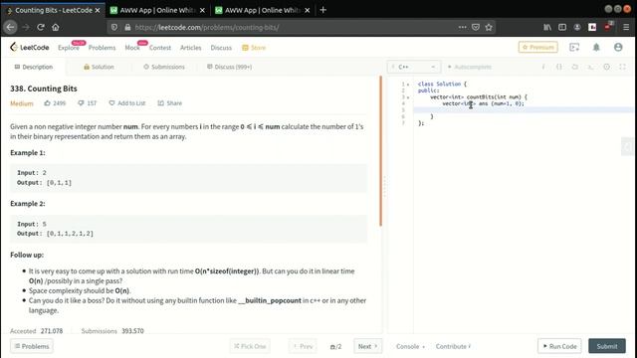Open the editor shortcuts terminal icon
Image resolution: width=637 pixels, height=358 pixels.
pyautogui.click(x=590, y=67)
